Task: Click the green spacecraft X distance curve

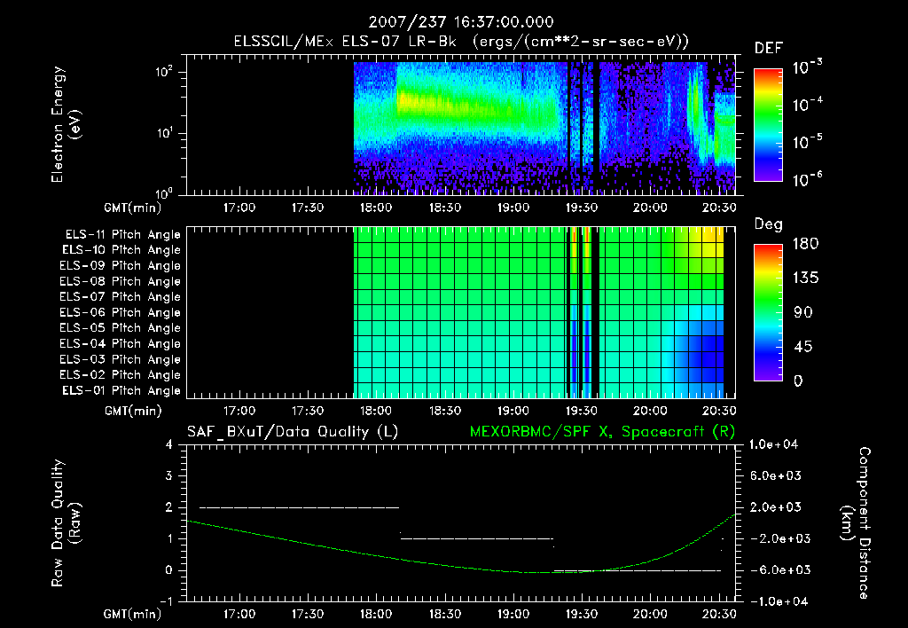Action: pos(461,566)
